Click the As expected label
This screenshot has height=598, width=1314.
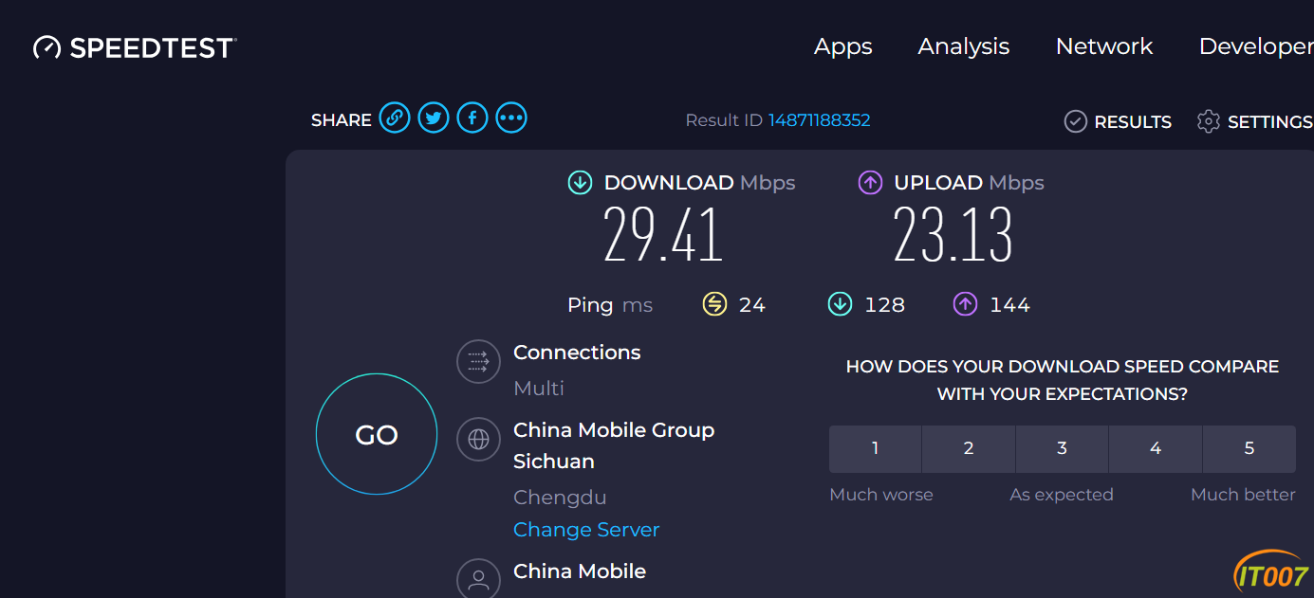1062,495
